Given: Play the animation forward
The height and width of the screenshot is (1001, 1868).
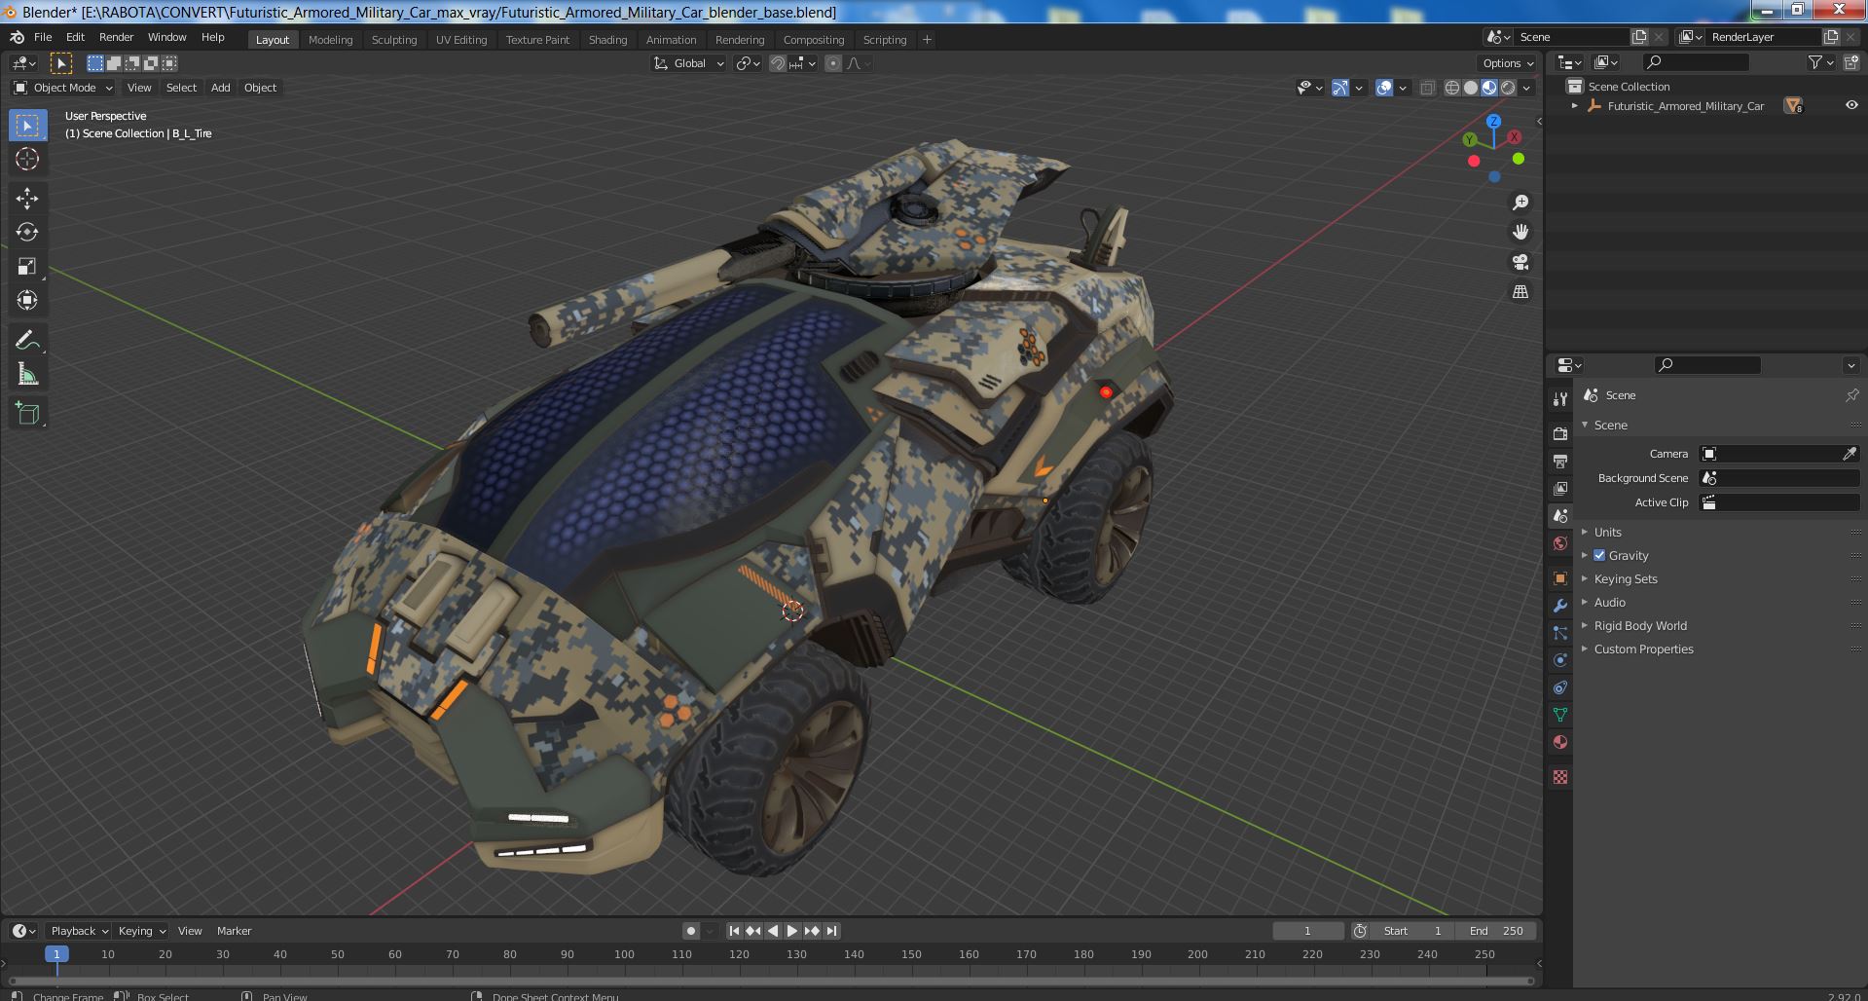Looking at the screenshot, I should pyautogui.click(x=792, y=931).
